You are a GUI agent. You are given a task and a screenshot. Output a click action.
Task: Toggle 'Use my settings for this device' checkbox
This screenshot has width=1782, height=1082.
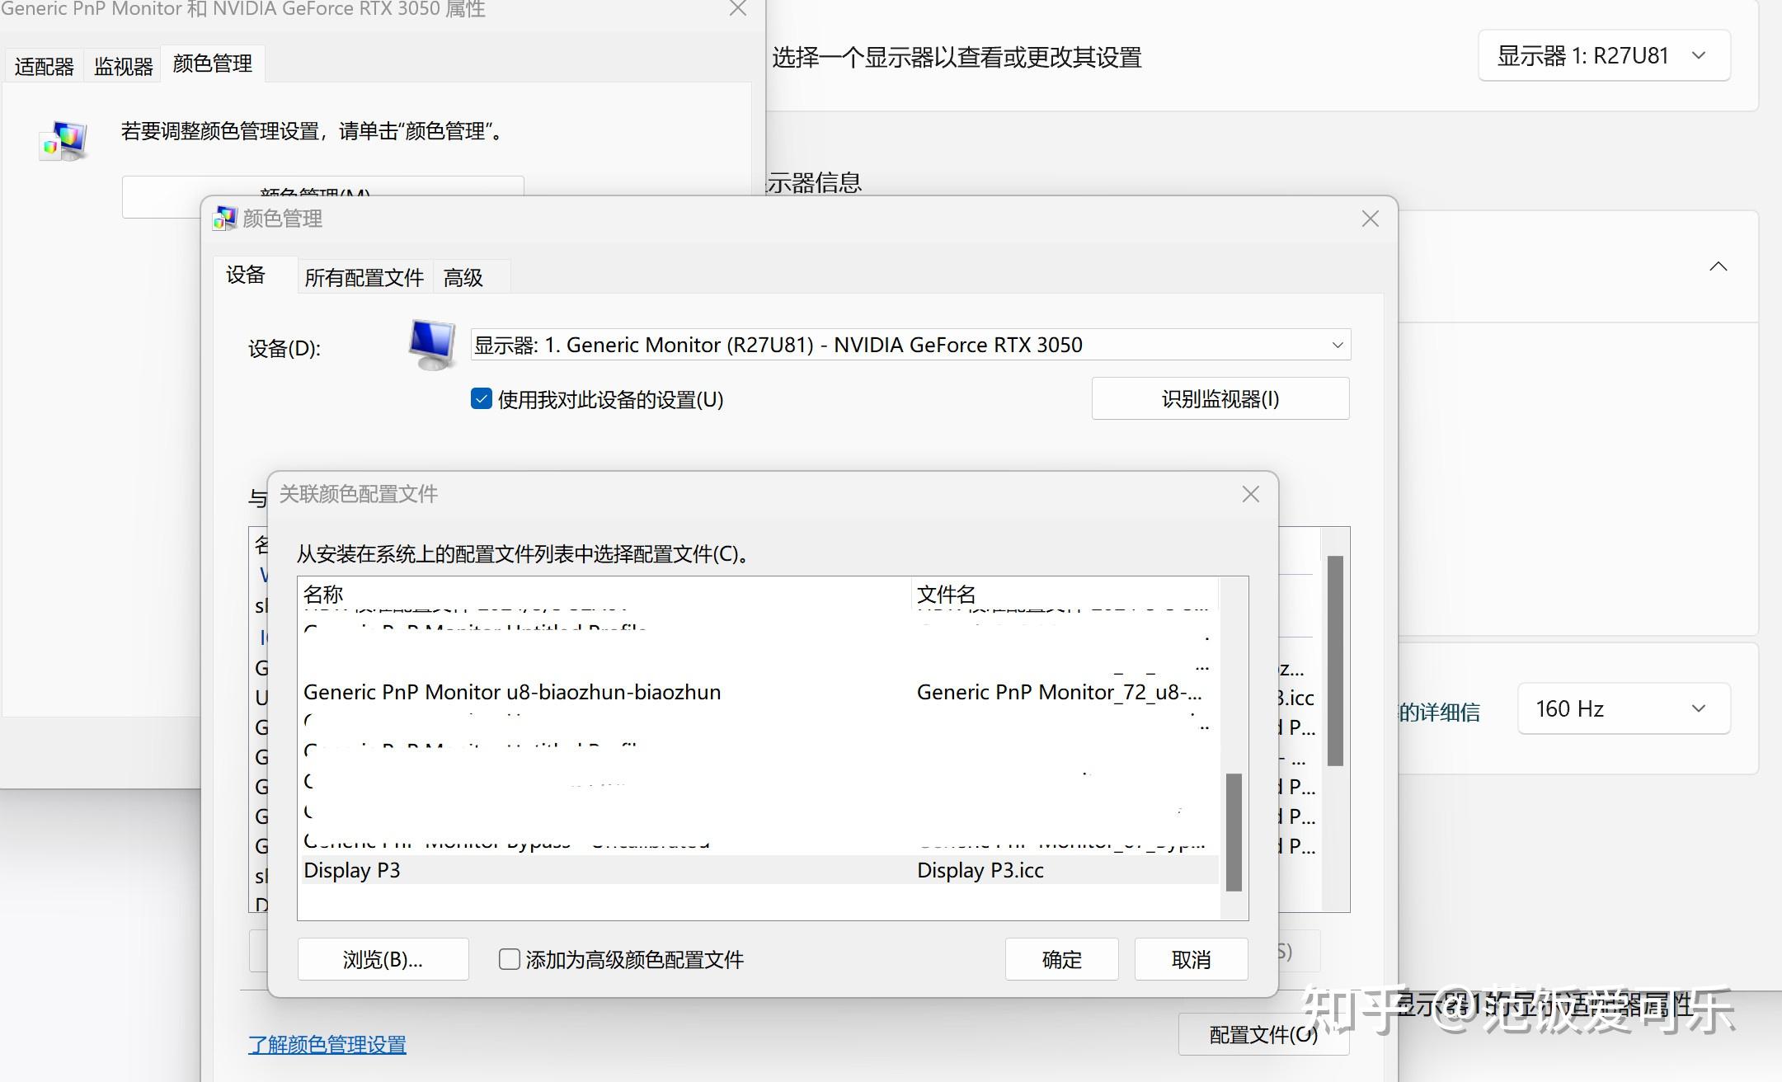[x=482, y=399]
